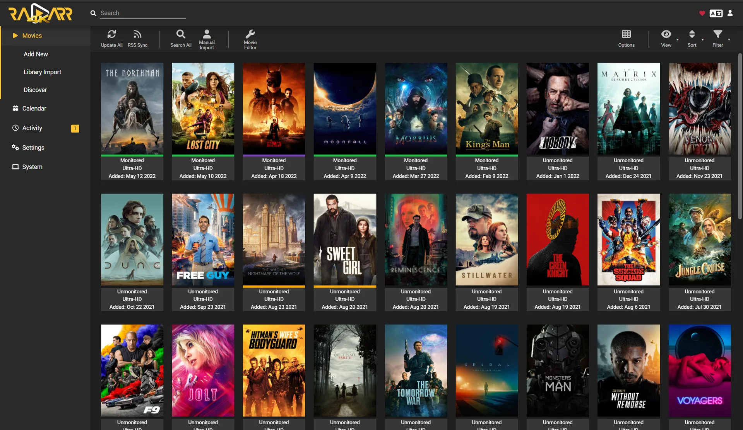Image resolution: width=743 pixels, height=430 pixels.
Task: Go to Library Import
Action: coord(43,72)
